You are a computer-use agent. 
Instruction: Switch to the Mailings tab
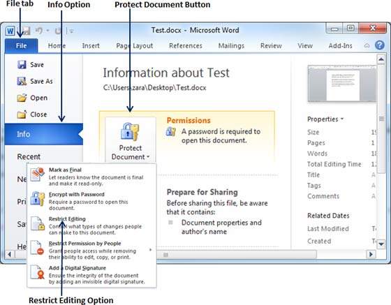[231, 45]
